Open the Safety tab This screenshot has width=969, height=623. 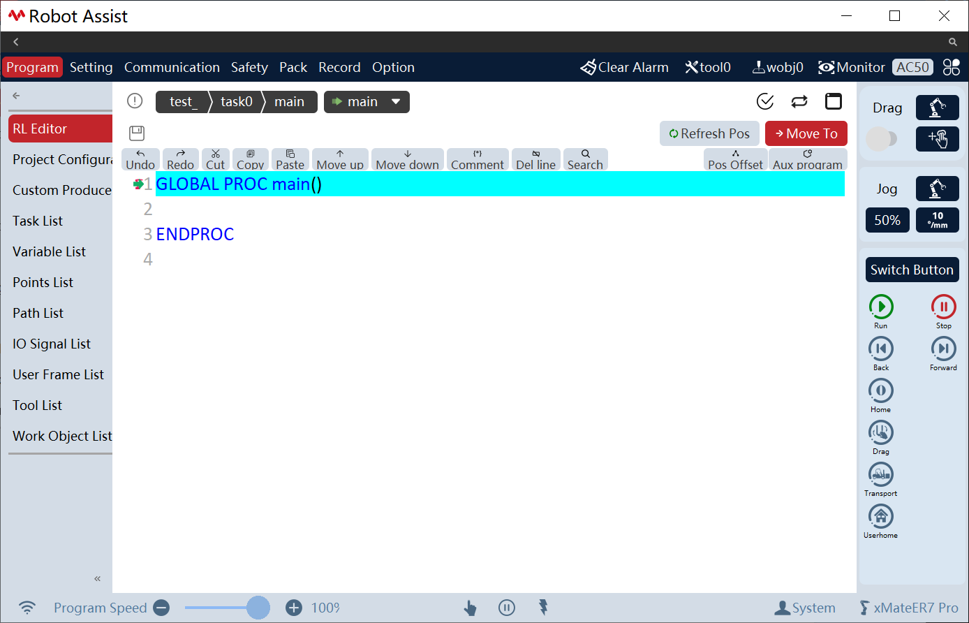tap(249, 67)
